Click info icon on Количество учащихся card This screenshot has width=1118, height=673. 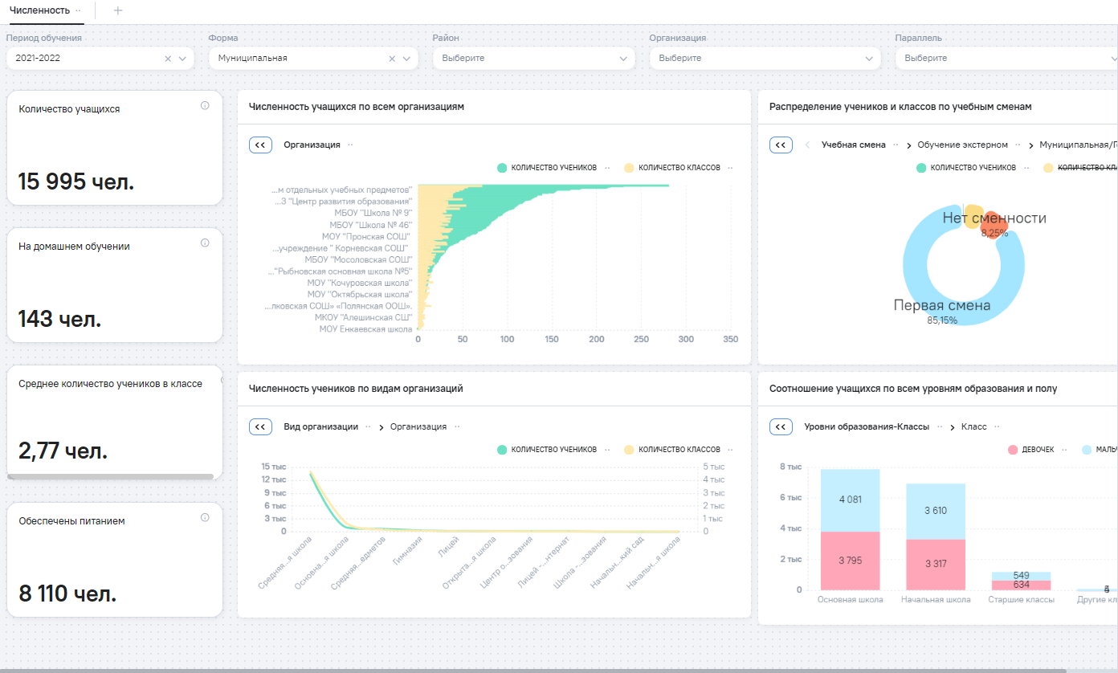pyautogui.click(x=205, y=105)
